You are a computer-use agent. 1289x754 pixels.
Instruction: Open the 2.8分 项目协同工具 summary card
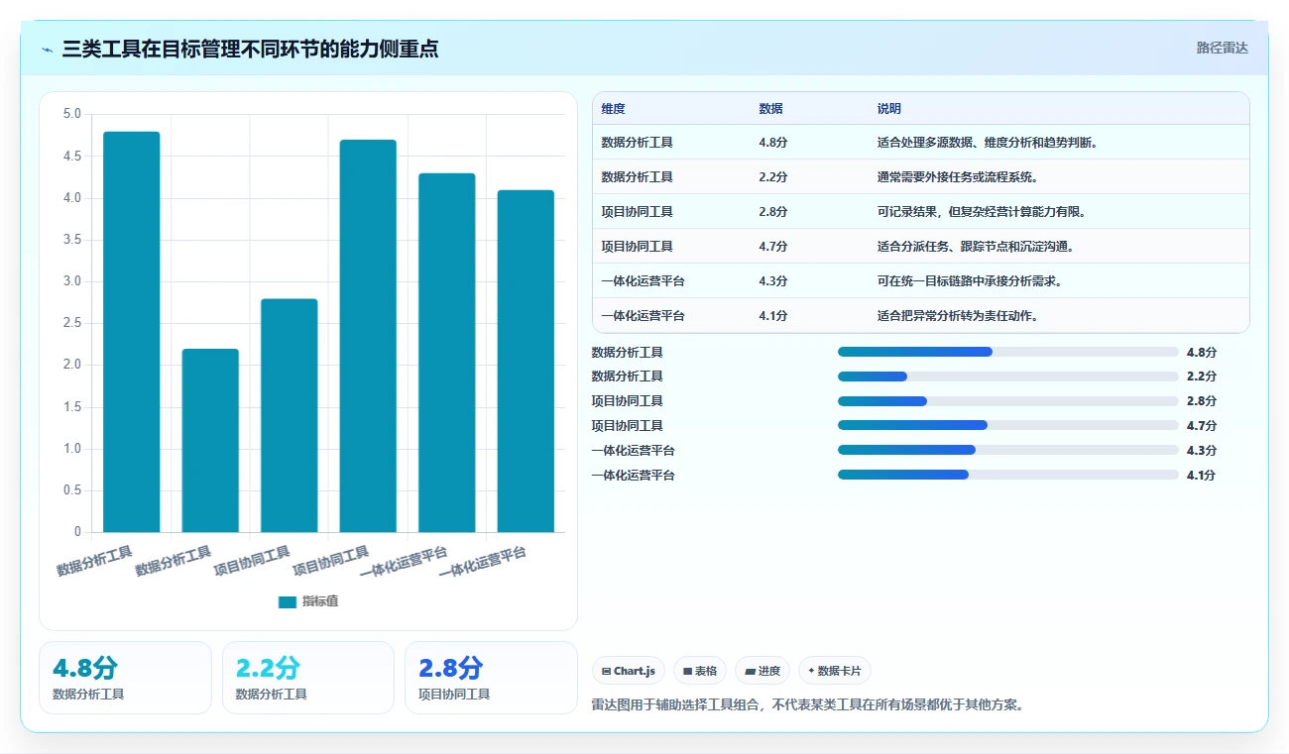[x=491, y=678]
